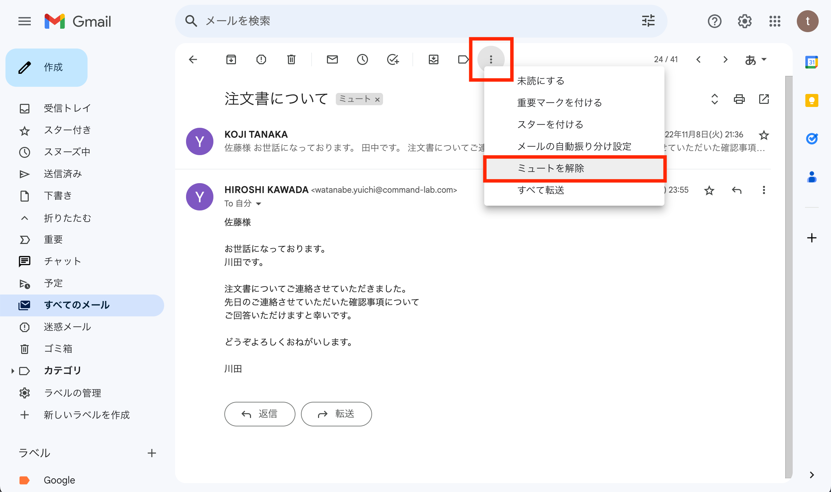The image size is (831, 492).
Task: Open 下書き drafts folder
Action: click(x=82, y=196)
